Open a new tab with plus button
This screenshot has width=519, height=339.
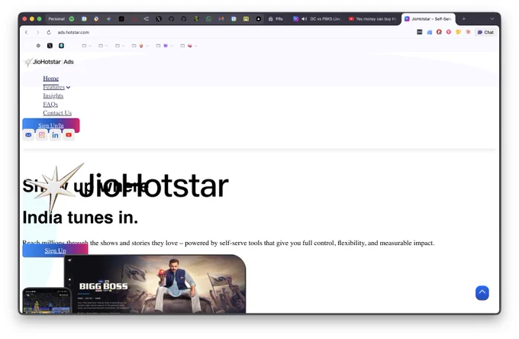(x=464, y=19)
